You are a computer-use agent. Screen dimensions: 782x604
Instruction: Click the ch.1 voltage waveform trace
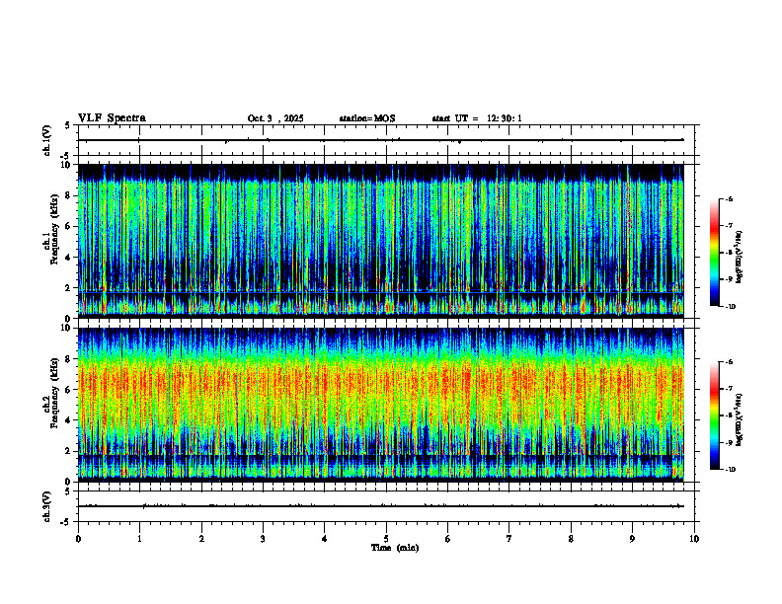[381, 140]
